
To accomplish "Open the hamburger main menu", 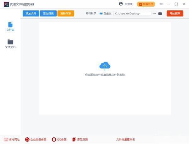I will point(161,4).
